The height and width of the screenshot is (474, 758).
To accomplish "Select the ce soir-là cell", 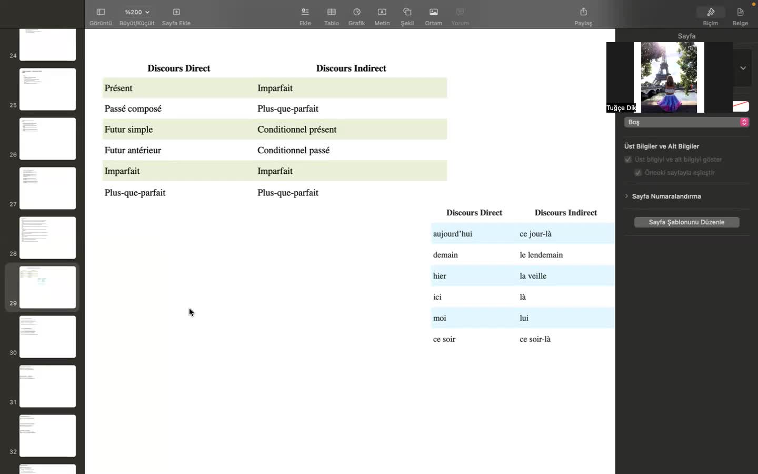I will pos(566,339).
